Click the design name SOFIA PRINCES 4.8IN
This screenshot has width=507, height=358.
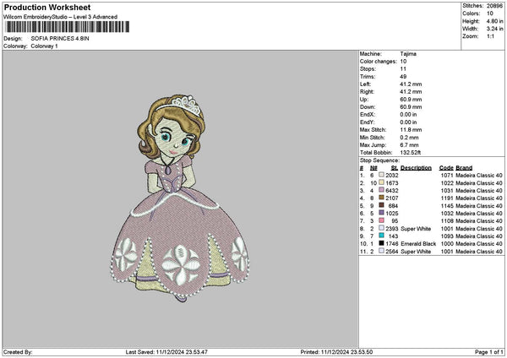(61, 39)
